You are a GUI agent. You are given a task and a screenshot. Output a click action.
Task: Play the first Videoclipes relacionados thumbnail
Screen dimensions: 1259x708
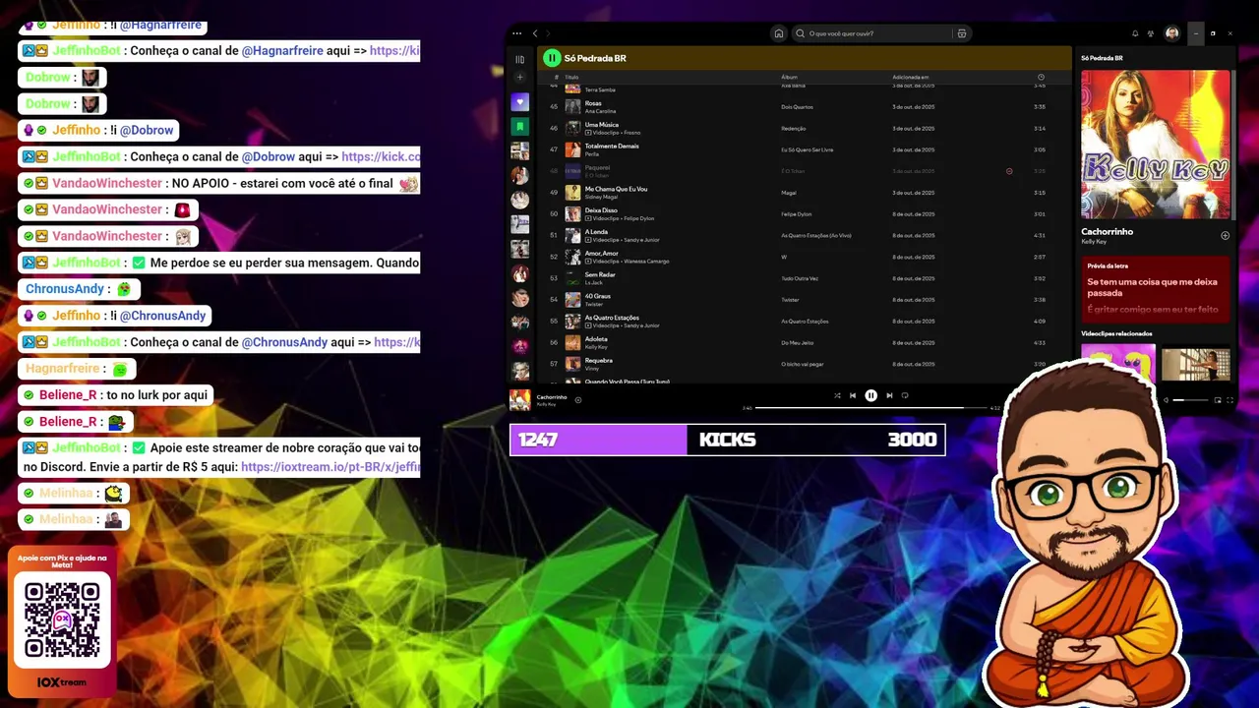tap(1118, 363)
